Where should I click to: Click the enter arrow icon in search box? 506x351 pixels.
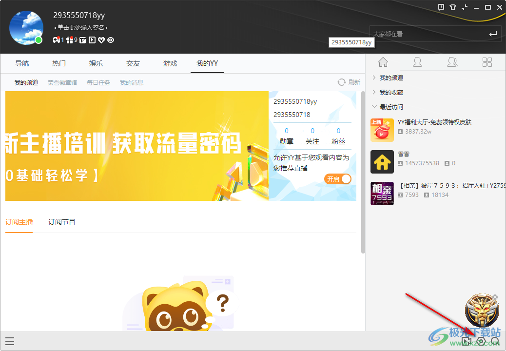493,34
